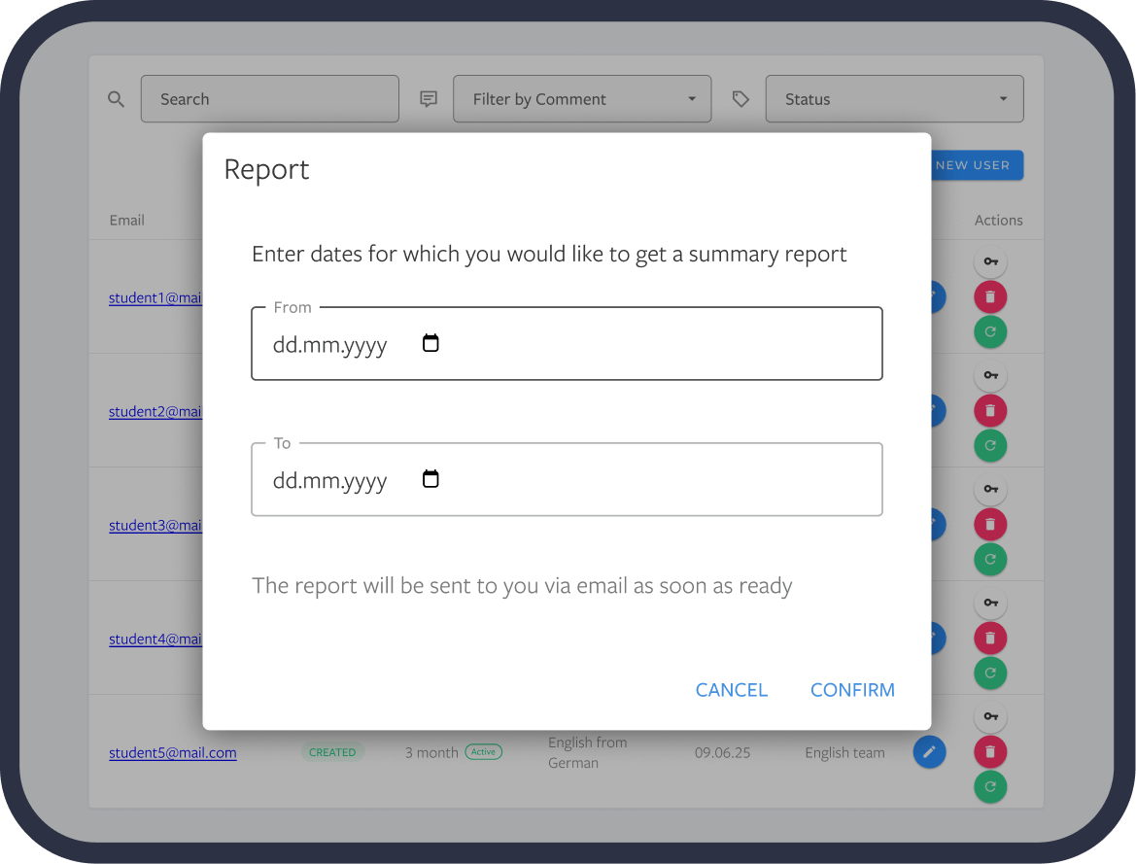Open the Filter by Comment dropdown
Viewport: 1136px width, 864px height.
pyautogui.click(x=581, y=98)
